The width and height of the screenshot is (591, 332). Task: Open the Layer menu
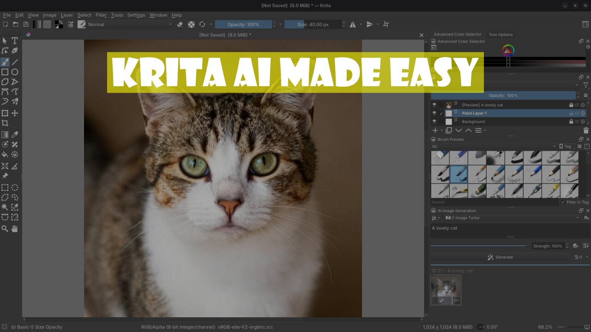[67, 15]
